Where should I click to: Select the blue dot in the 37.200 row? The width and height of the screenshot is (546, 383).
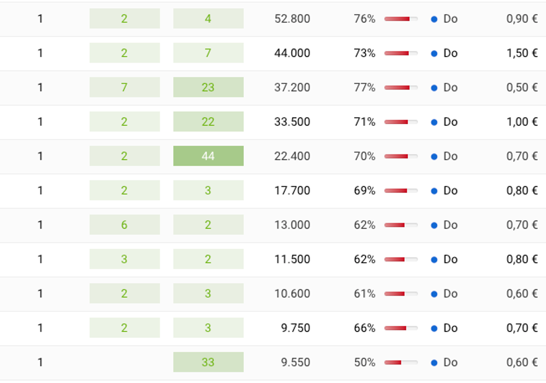[434, 87]
